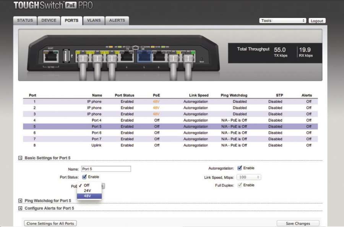Image resolution: width=344 pixels, height=227 pixels.
Task: Select the Port 6 row
Action: [x=170, y=133]
